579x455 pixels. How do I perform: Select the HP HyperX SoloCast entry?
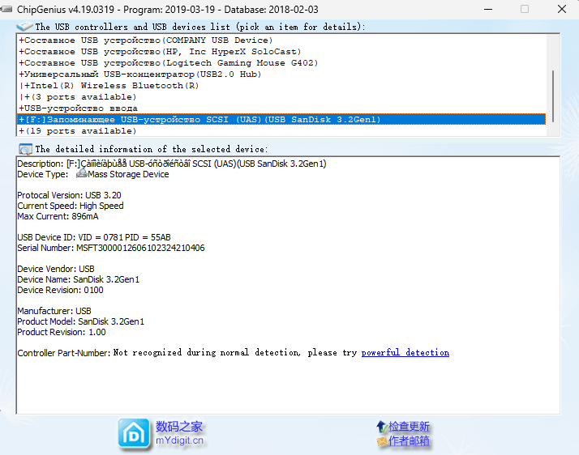(x=281, y=52)
